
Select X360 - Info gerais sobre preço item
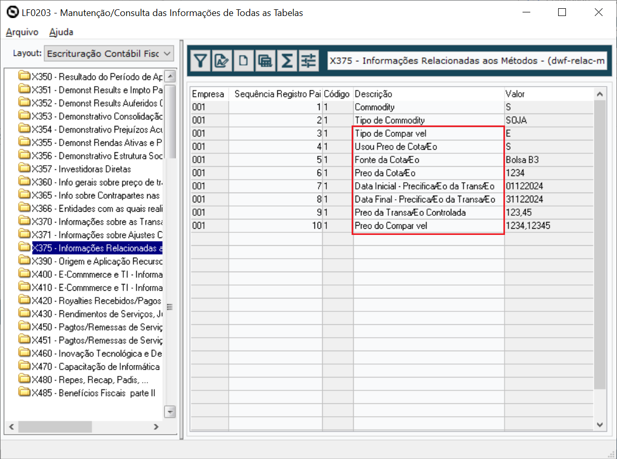click(x=97, y=182)
